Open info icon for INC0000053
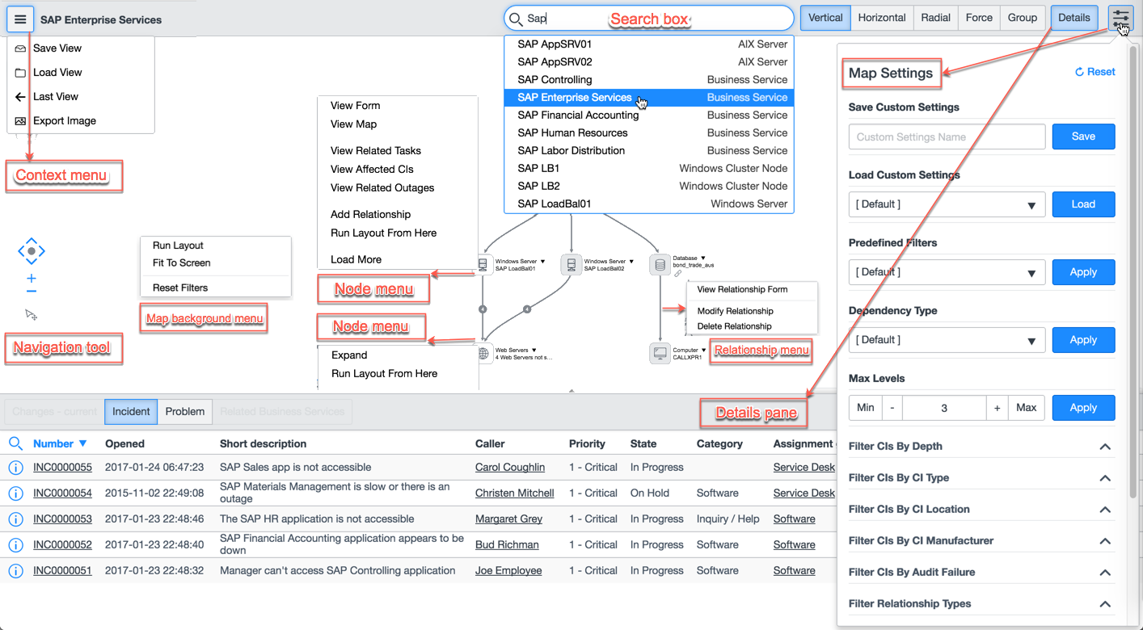 (x=15, y=519)
